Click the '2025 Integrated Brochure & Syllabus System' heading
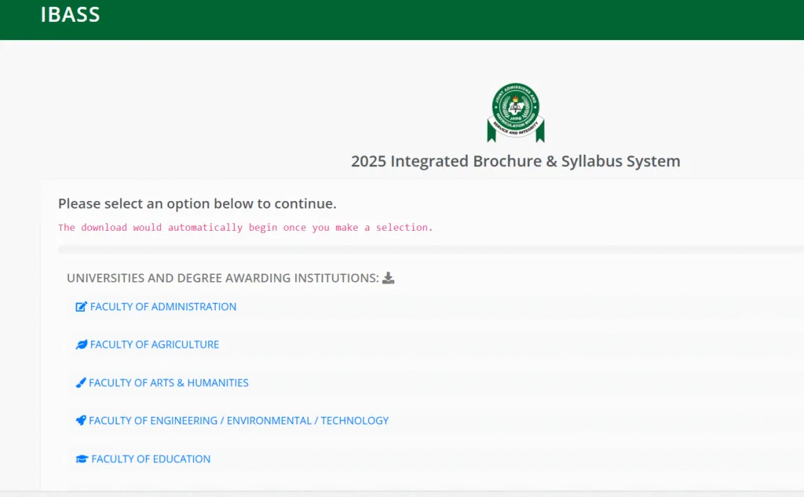804x497 pixels. [x=515, y=161]
